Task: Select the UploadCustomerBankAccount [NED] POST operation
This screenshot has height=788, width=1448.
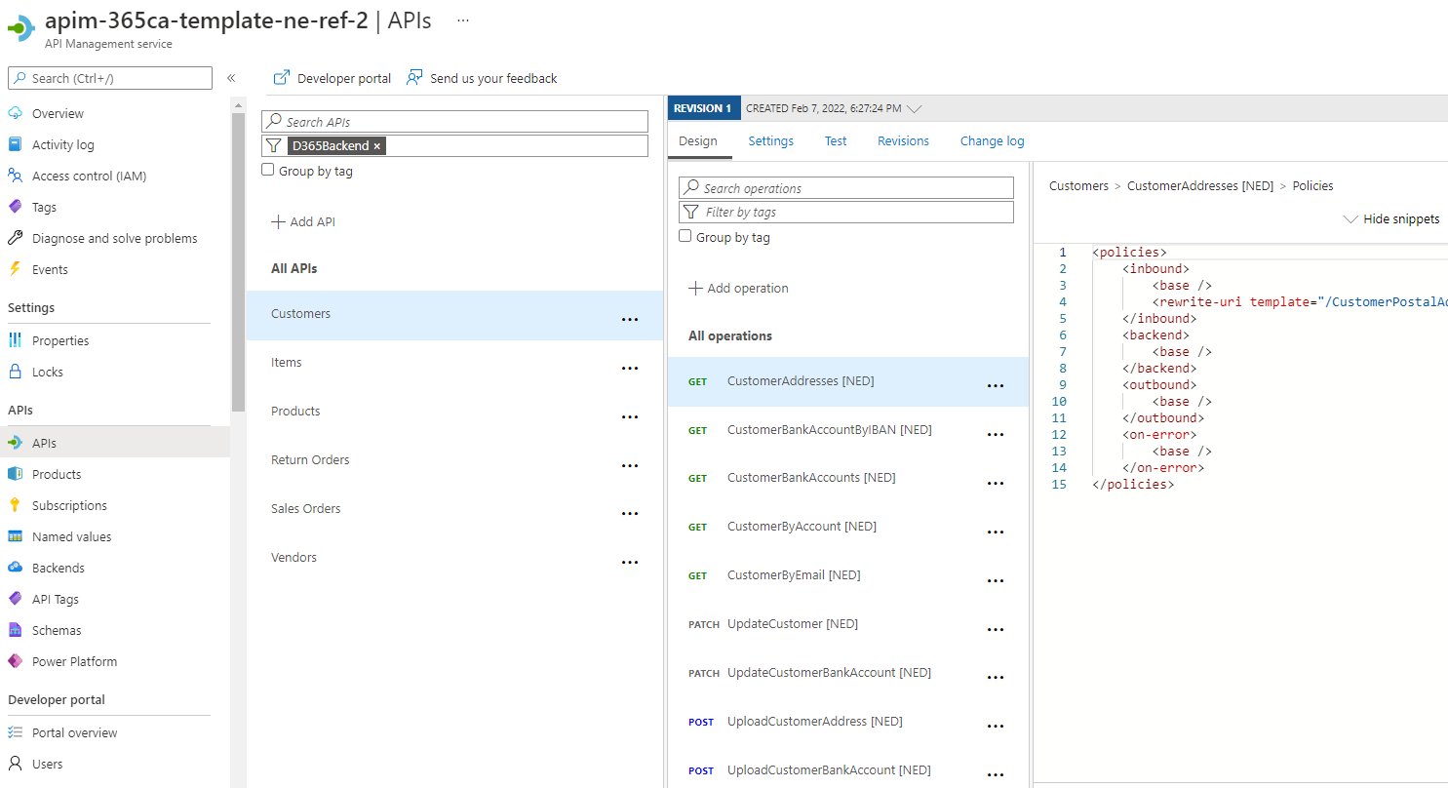Action: (847, 770)
